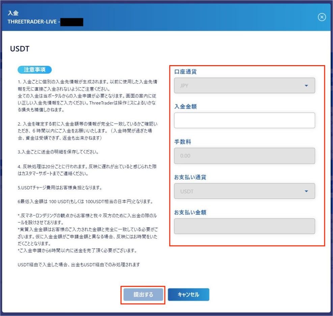Screen dimensions: 333x316
Task: Submit the deposit request form
Action: (143, 294)
